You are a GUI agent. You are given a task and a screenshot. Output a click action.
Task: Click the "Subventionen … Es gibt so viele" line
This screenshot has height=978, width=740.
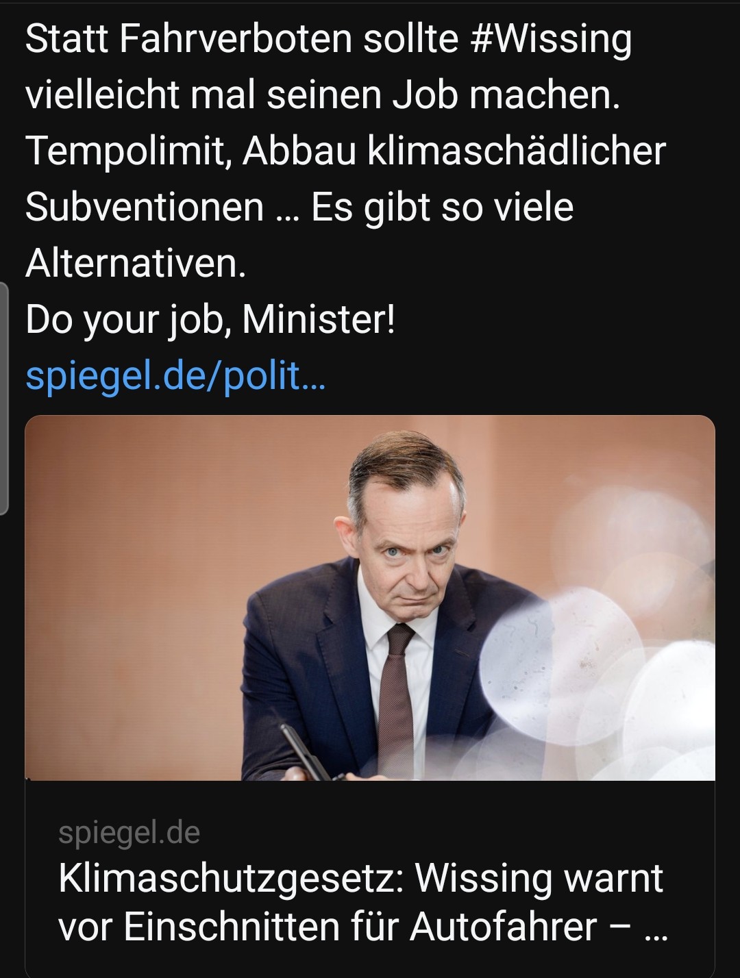click(x=299, y=208)
